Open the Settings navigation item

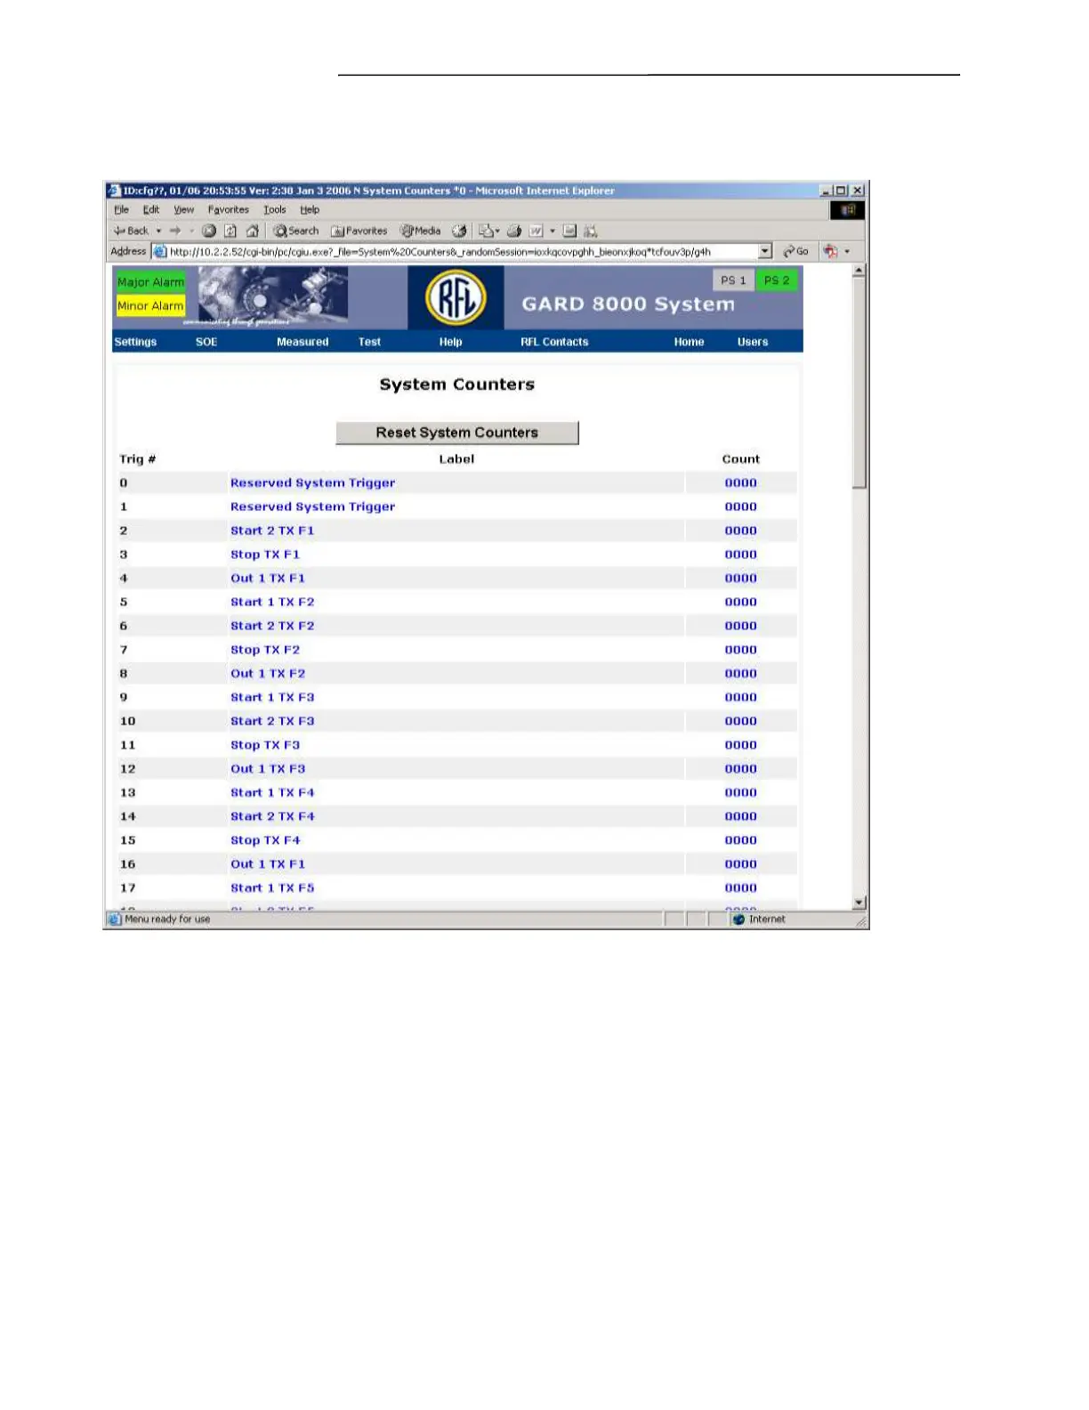pyautogui.click(x=135, y=342)
